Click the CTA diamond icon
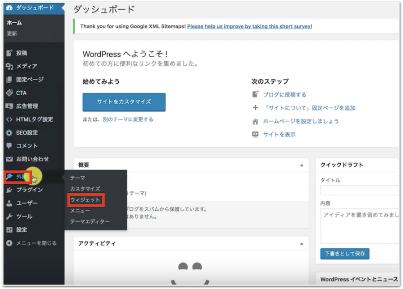 coord(9,93)
